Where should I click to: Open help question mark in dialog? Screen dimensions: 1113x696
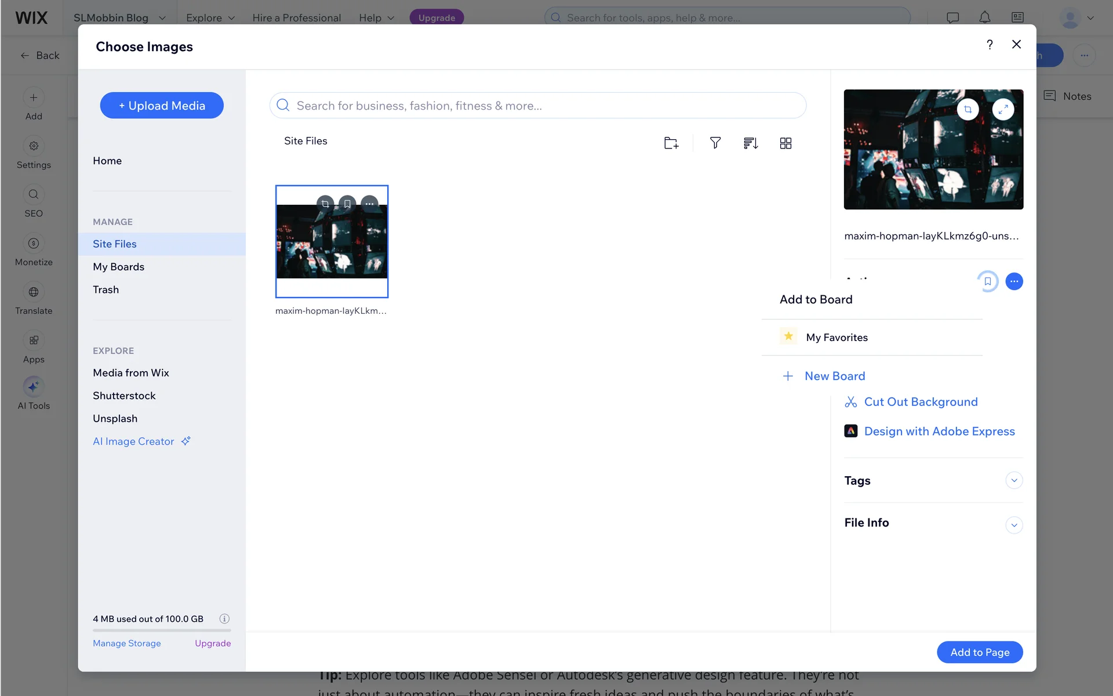pyautogui.click(x=990, y=45)
